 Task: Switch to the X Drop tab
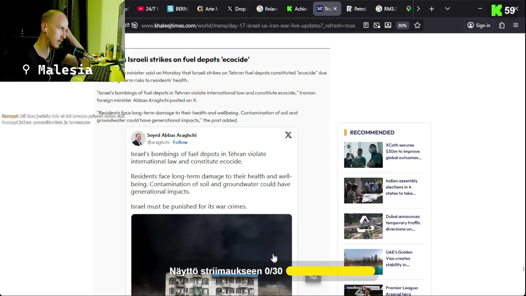tap(237, 9)
